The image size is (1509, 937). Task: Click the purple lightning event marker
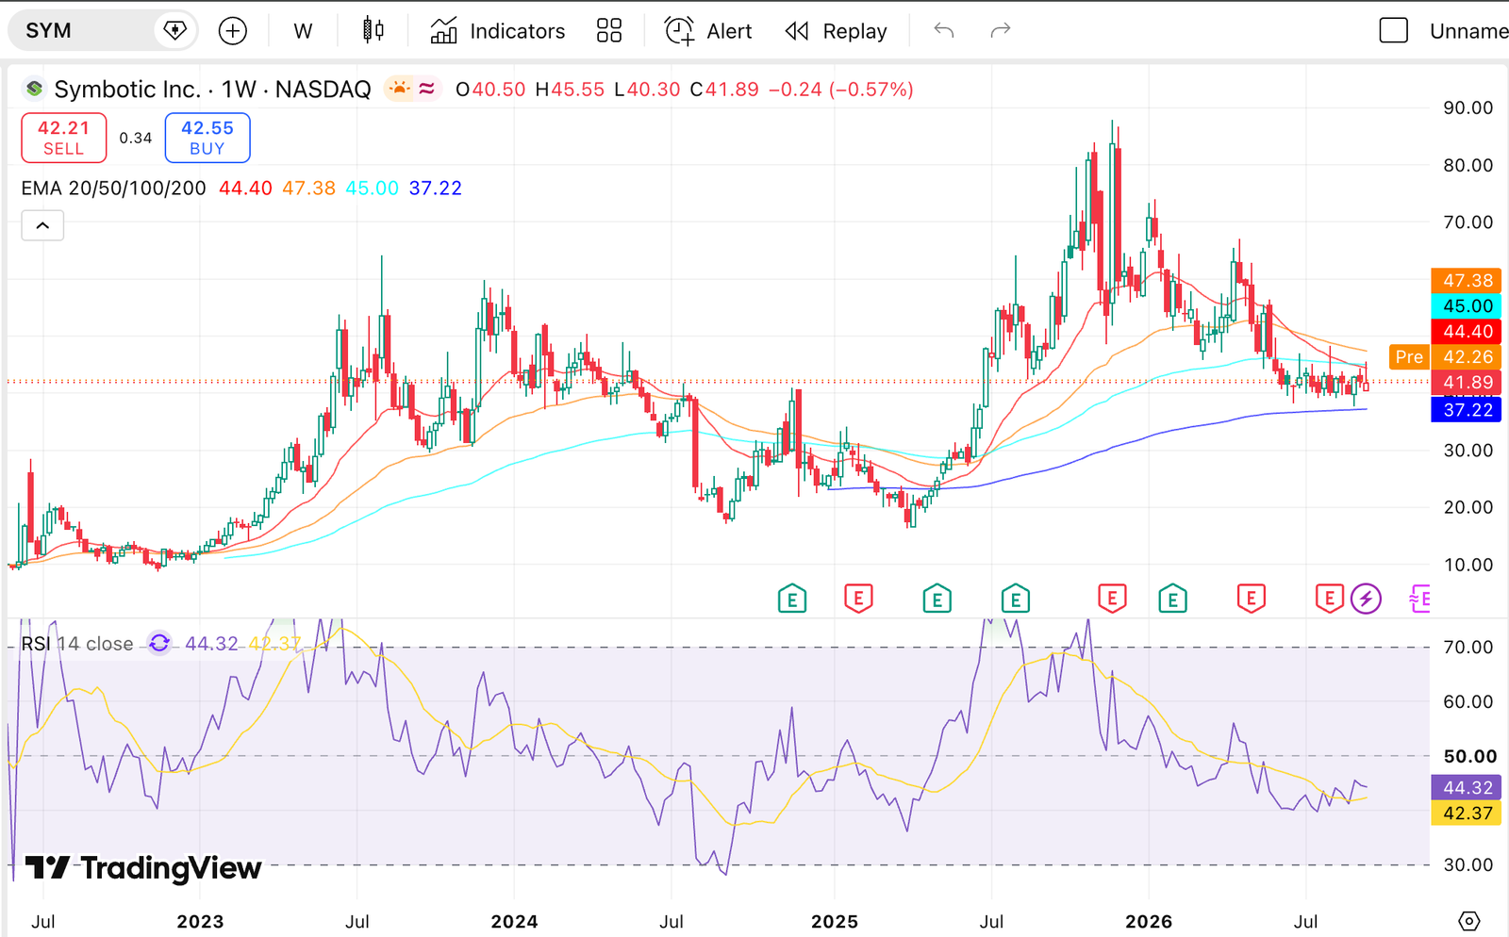click(x=1366, y=599)
